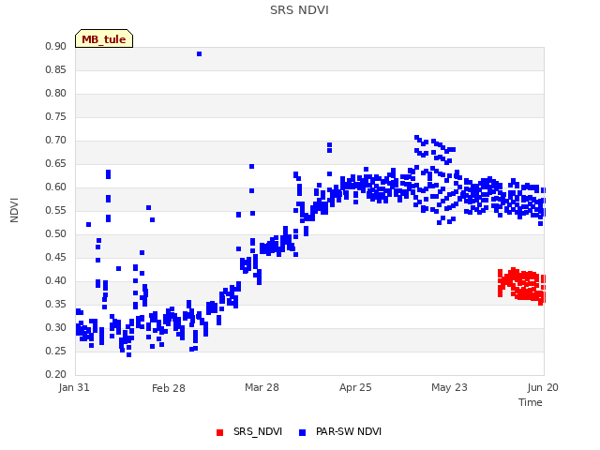Click the SRS NDVI chart title

point(299,10)
